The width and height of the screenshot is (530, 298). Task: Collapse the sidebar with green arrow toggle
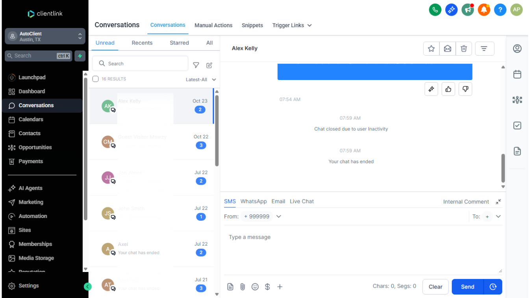point(88,287)
